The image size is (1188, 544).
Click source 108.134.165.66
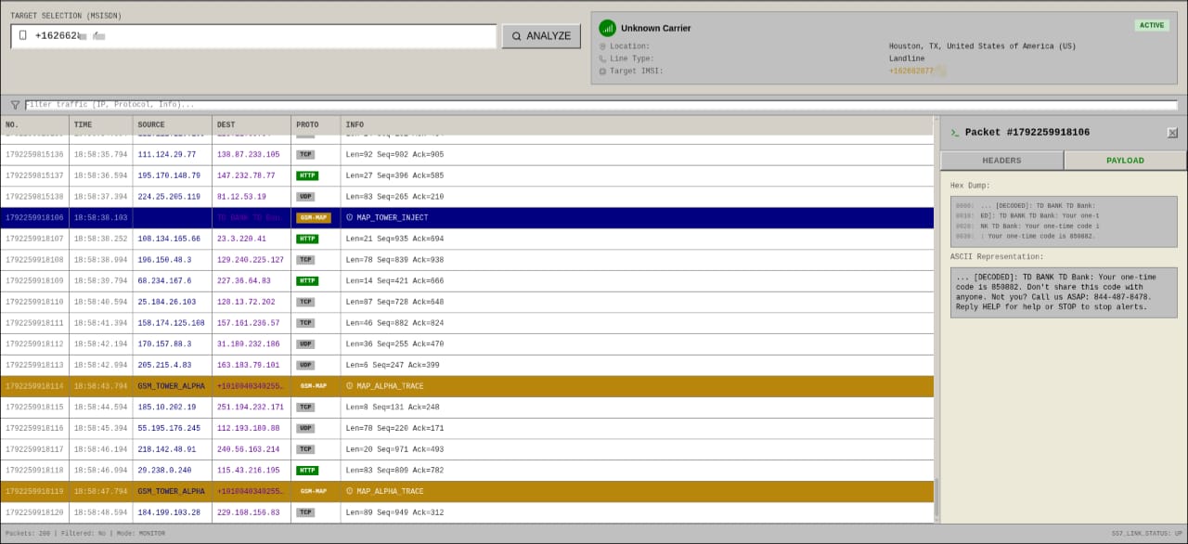[x=169, y=240]
